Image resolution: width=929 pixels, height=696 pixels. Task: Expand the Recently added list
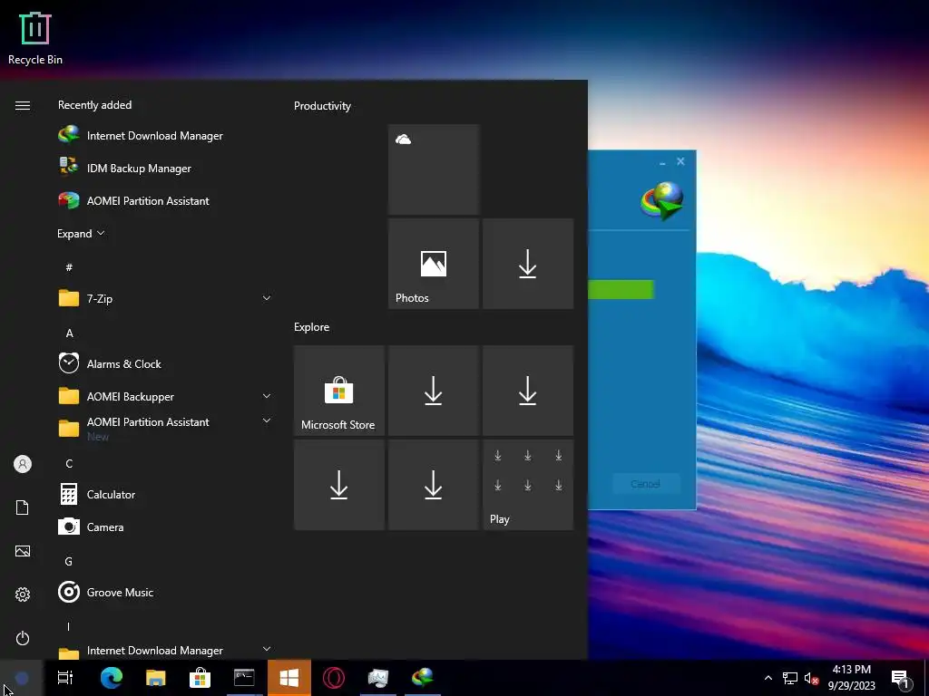pos(81,233)
